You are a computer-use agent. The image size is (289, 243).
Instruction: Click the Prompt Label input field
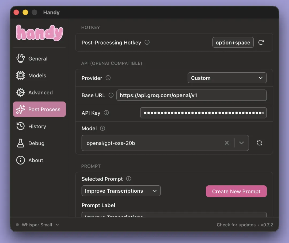(174, 215)
